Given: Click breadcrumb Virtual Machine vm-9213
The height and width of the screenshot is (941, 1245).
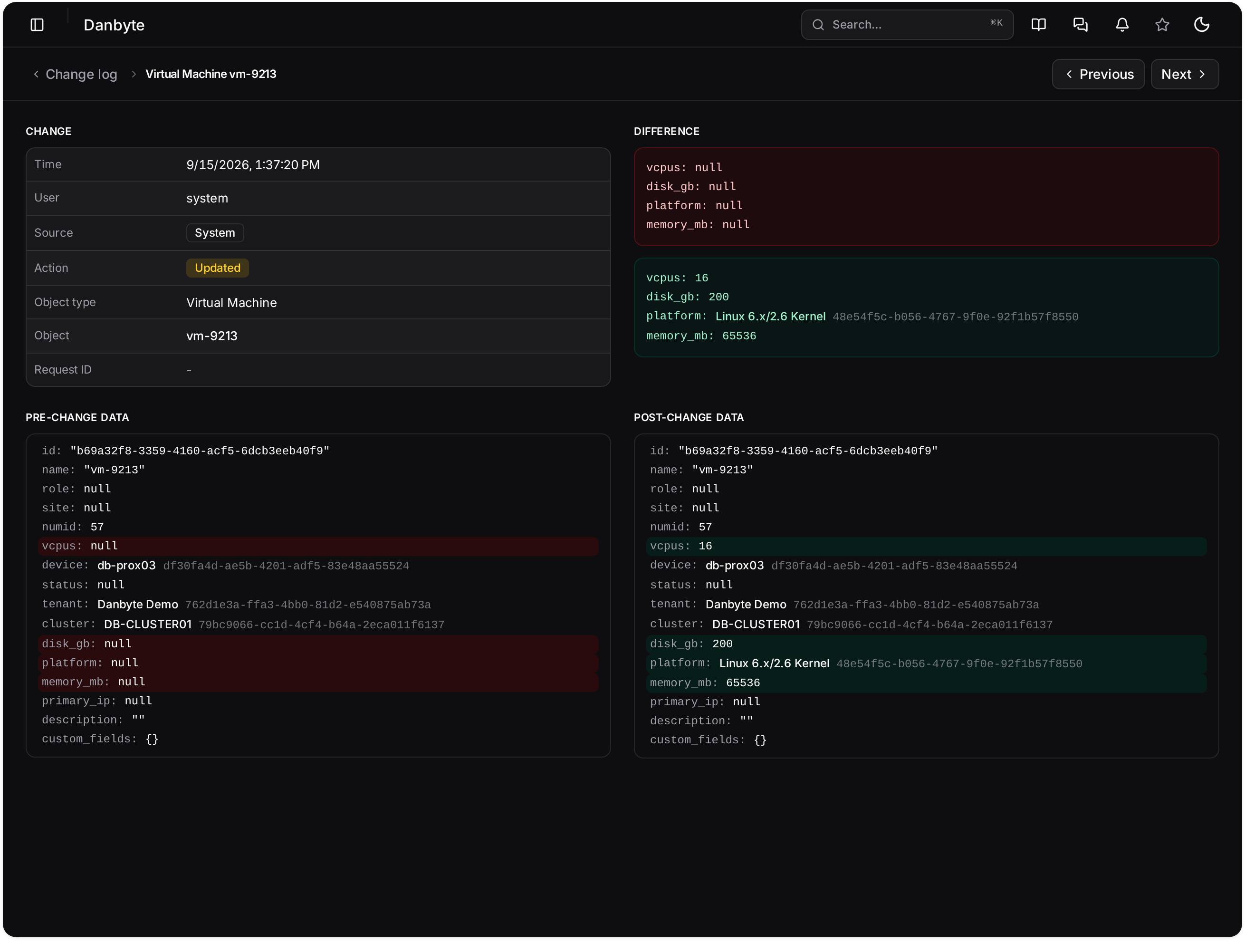Looking at the screenshot, I should (211, 74).
